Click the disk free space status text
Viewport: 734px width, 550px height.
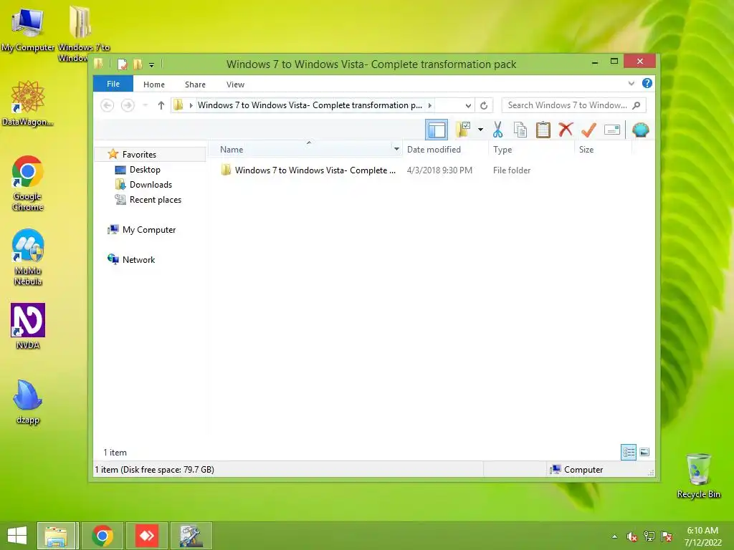[x=155, y=469]
